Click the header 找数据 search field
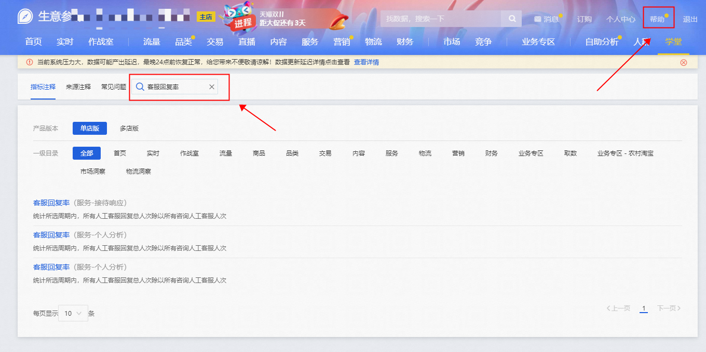The image size is (706, 352). pos(441,19)
